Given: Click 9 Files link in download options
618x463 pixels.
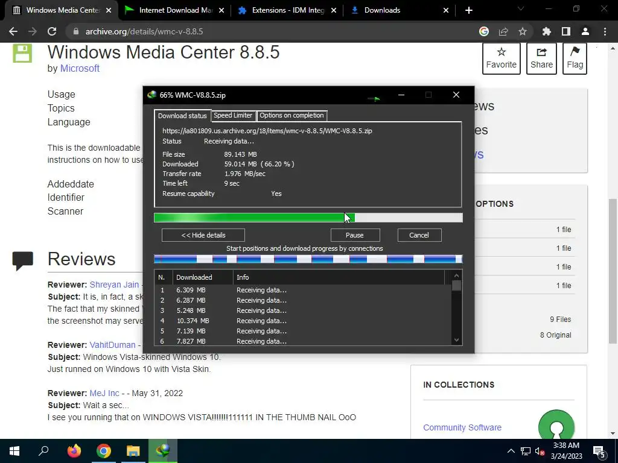Looking at the screenshot, I should pyautogui.click(x=561, y=320).
